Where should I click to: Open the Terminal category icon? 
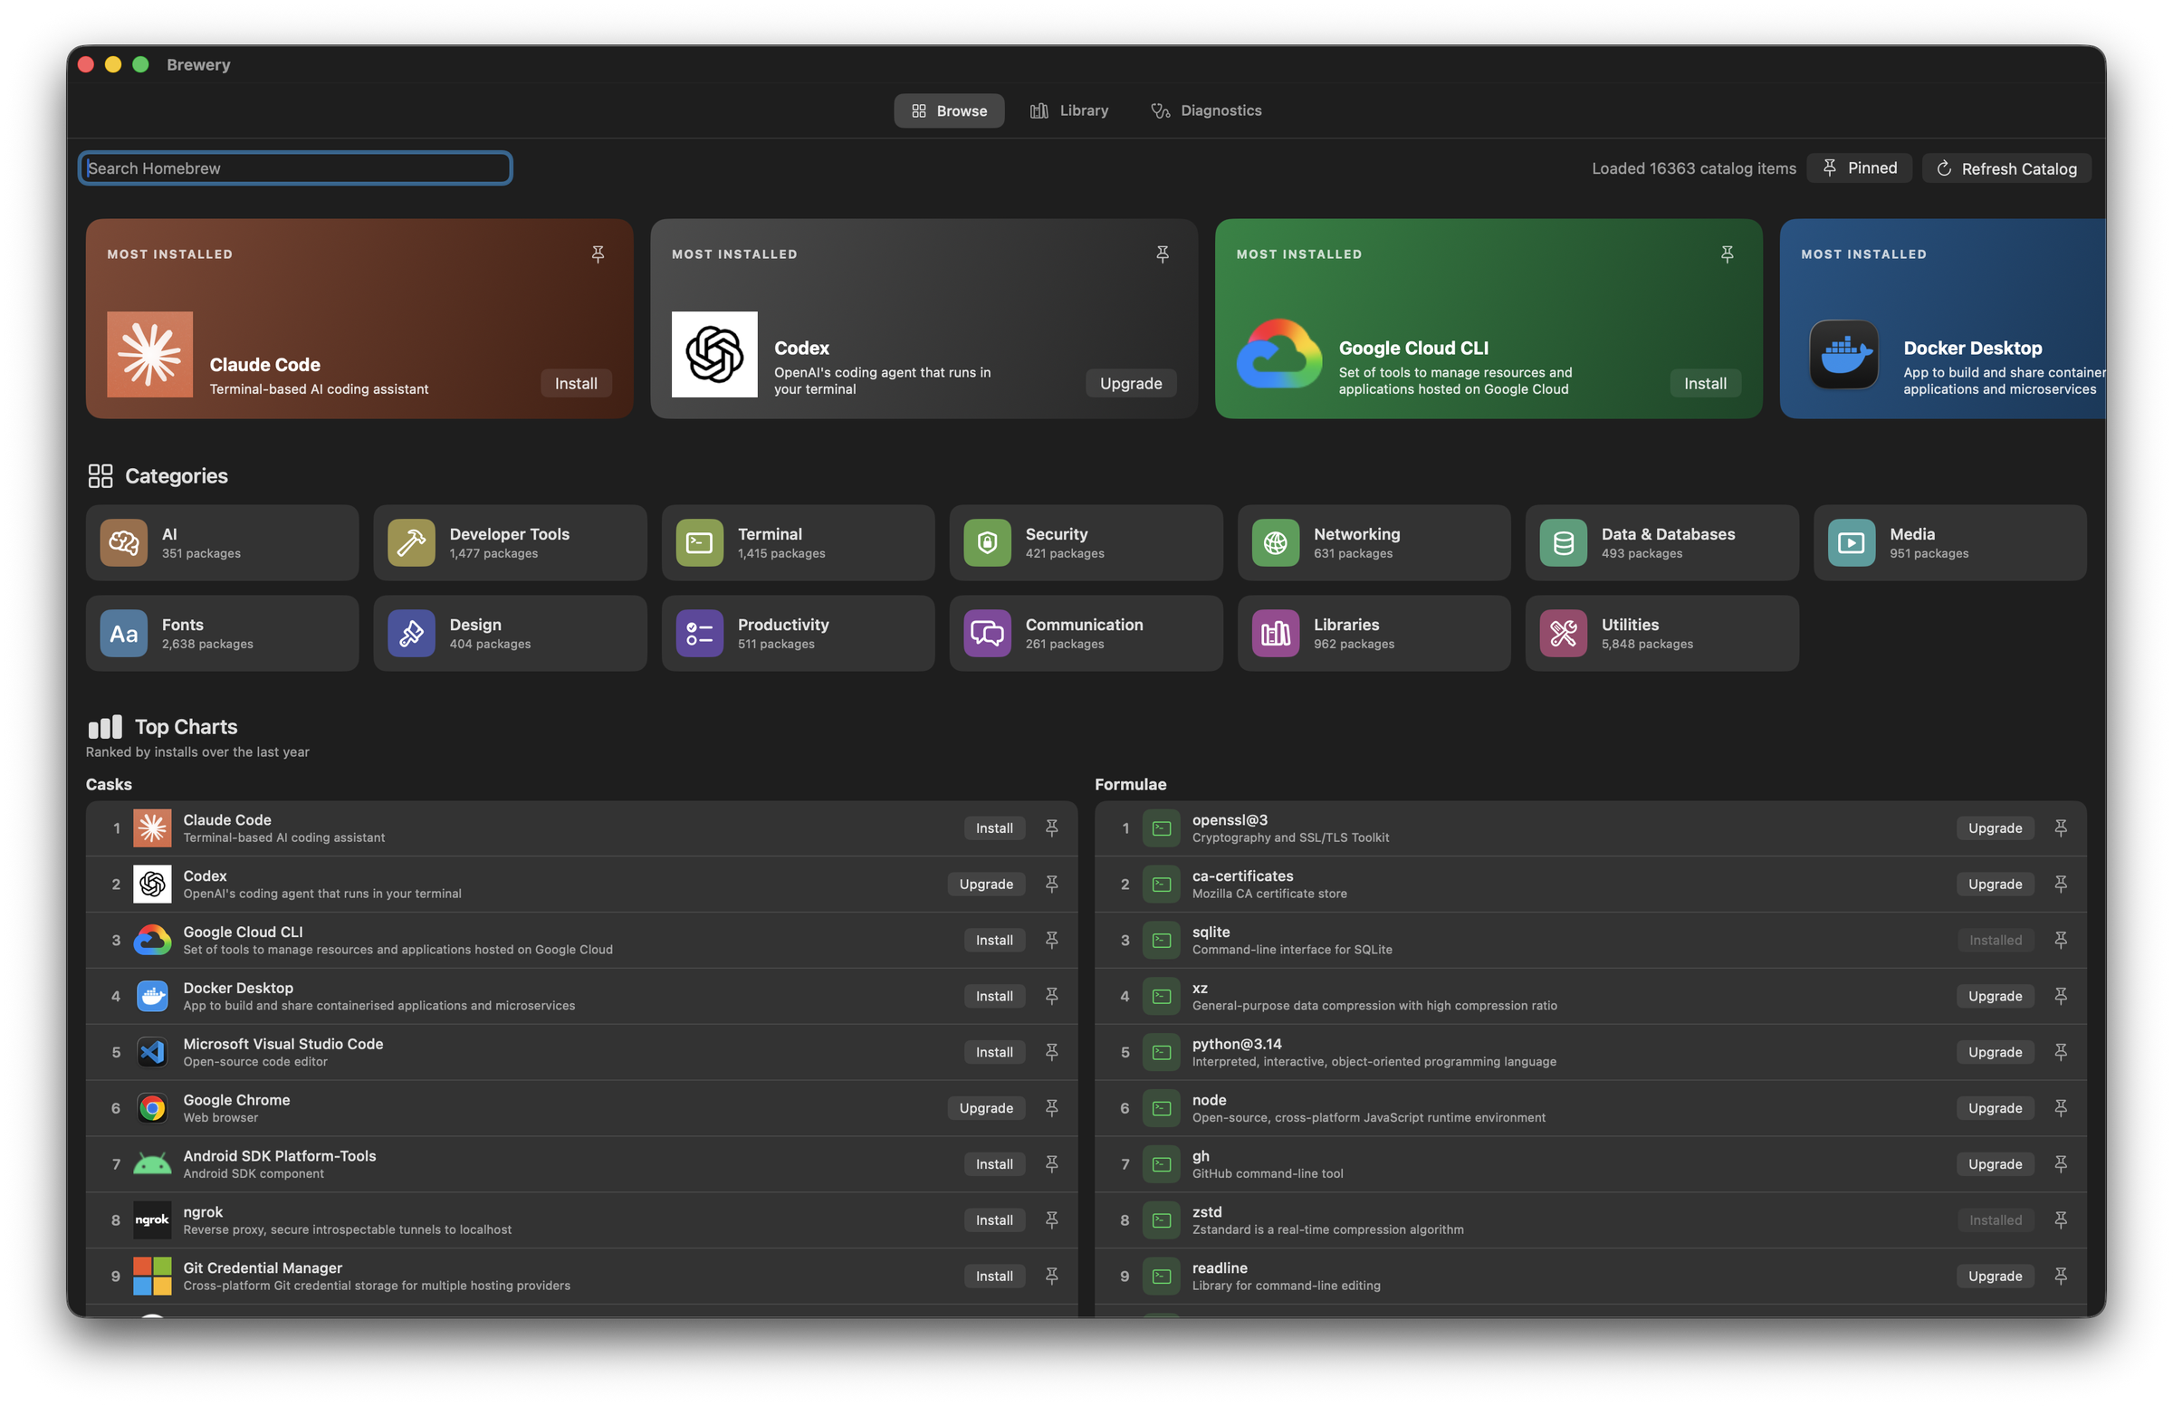(x=699, y=543)
